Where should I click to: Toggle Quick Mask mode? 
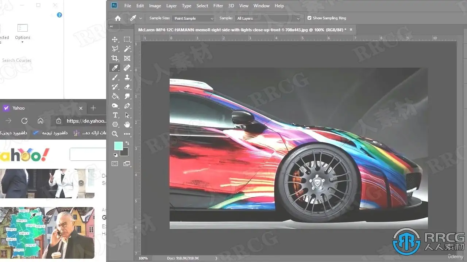pos(115,164)
